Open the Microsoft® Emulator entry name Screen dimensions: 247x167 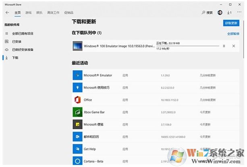pyautogui.click(x=98, y=75)
